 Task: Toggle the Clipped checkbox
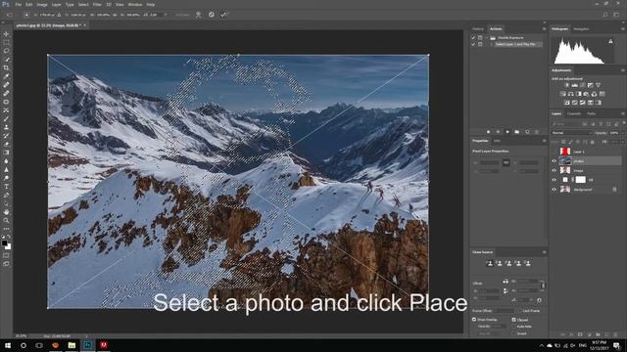pos(513,320)
